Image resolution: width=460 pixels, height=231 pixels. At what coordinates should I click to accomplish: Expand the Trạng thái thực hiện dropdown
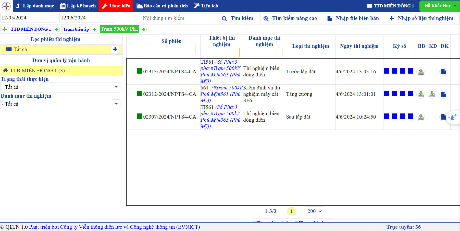pyautogui.click(x=116, y=87)
